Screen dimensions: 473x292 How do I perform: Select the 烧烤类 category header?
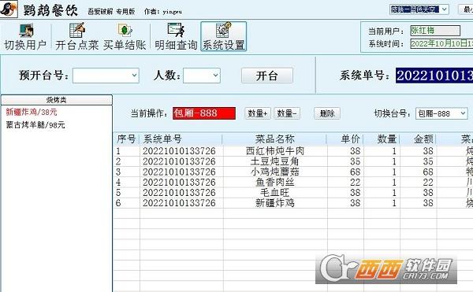[57, 100]
